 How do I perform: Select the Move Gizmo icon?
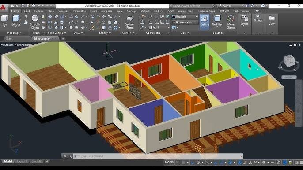pyautogui.click(x=231, y=22)
